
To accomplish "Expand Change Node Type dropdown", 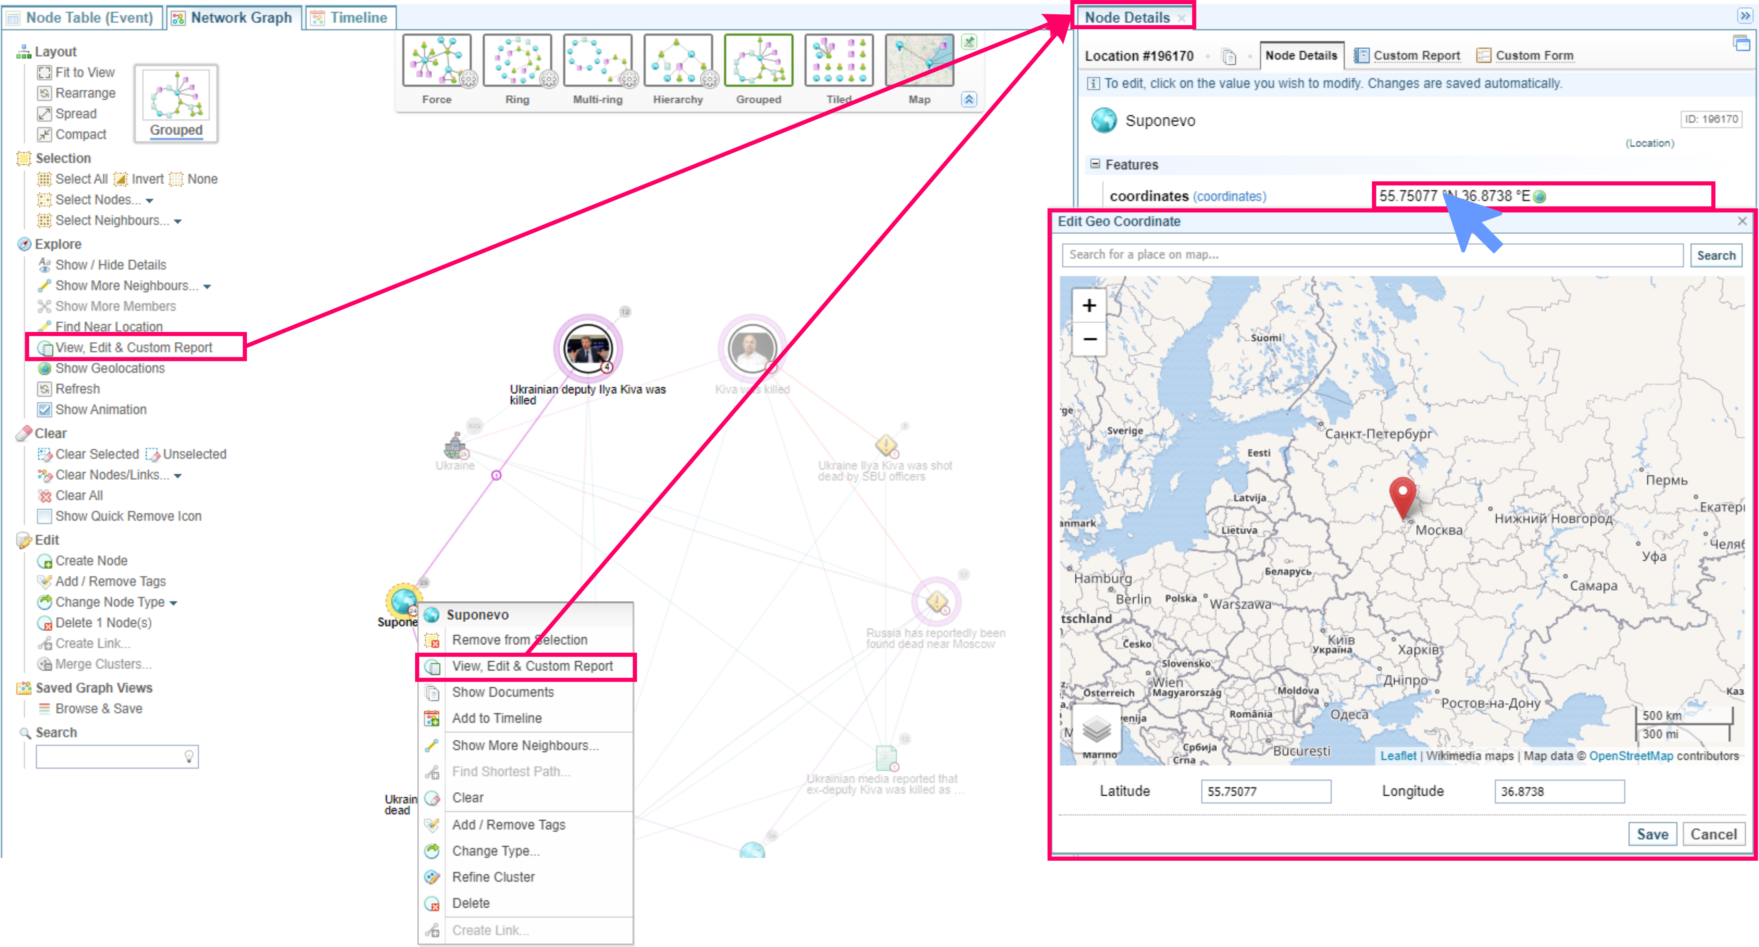I will (x=174, y=603).
